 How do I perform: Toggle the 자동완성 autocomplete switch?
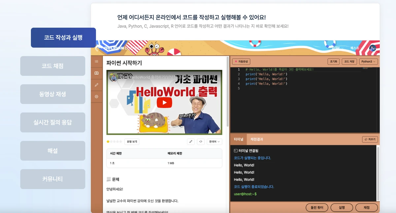241,62
